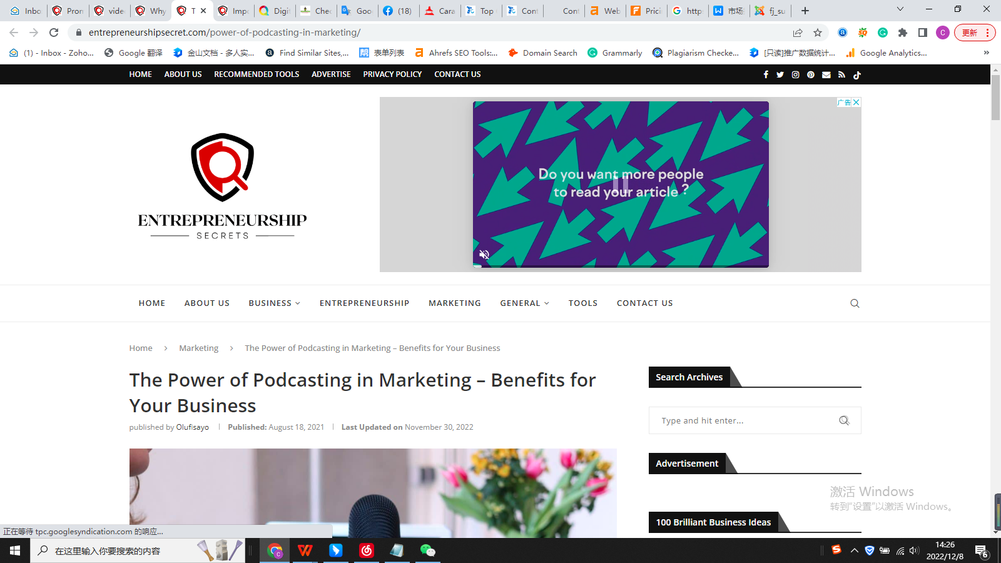
Task: Click the Search Archives input field
Action: click(744, 420)
